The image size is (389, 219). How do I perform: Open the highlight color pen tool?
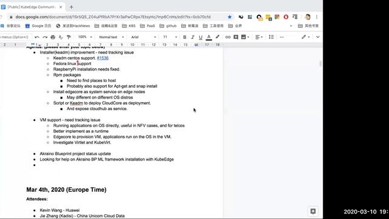click(218, 37)
